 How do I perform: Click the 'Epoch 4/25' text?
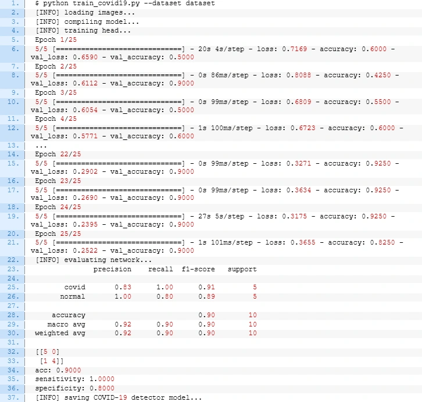coord(56,119)
